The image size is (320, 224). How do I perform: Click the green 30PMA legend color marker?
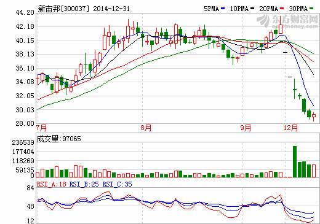tap(311, 9)
